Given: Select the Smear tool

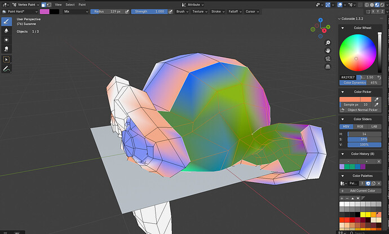Looking at the screenshot, I should click(6, 49).
